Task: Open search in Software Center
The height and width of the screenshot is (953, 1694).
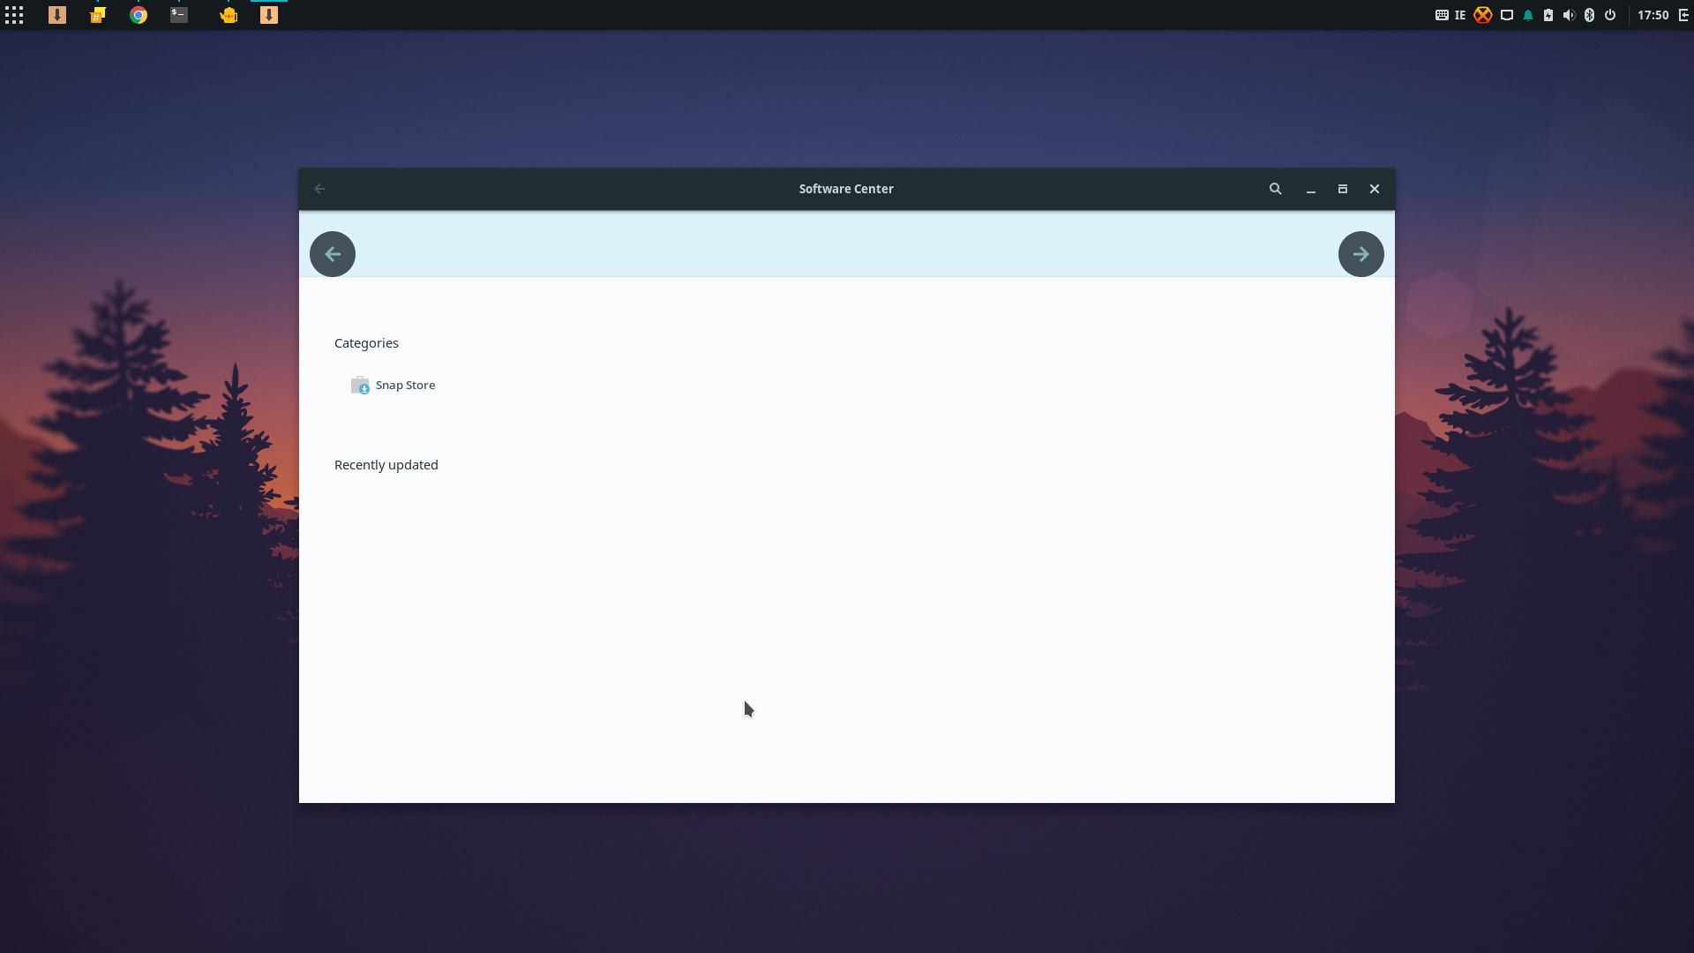Action: [x=1276, y=189]
